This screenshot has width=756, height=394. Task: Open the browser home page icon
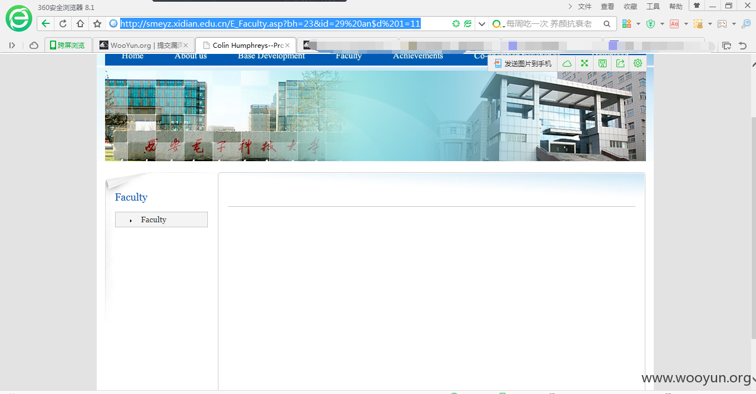pos(80,23)
